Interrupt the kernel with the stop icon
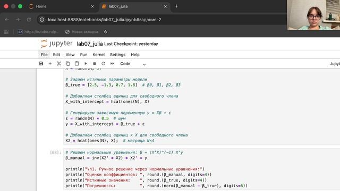This screenshot has width=340, height=191. click(x=95, y=64)
